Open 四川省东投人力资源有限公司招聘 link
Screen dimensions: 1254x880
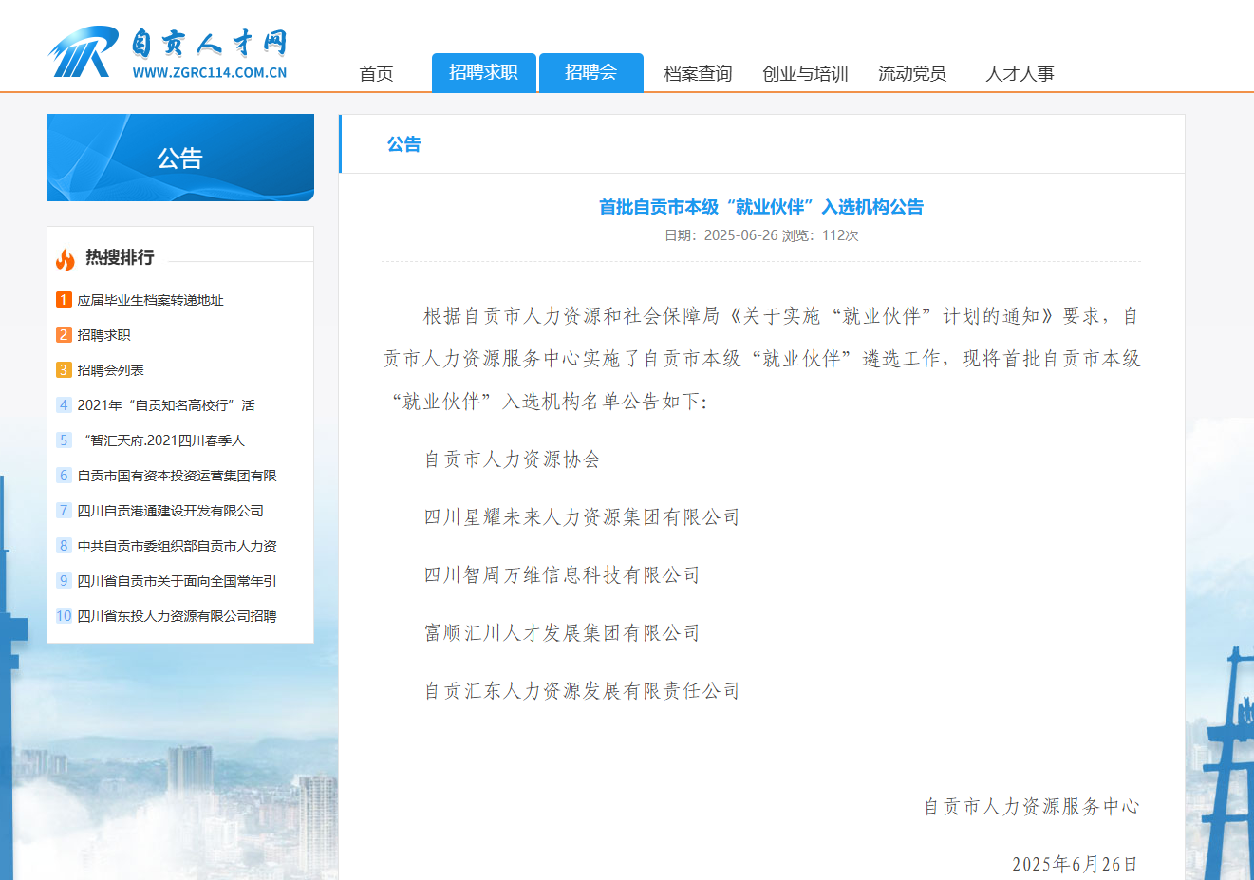177,616
